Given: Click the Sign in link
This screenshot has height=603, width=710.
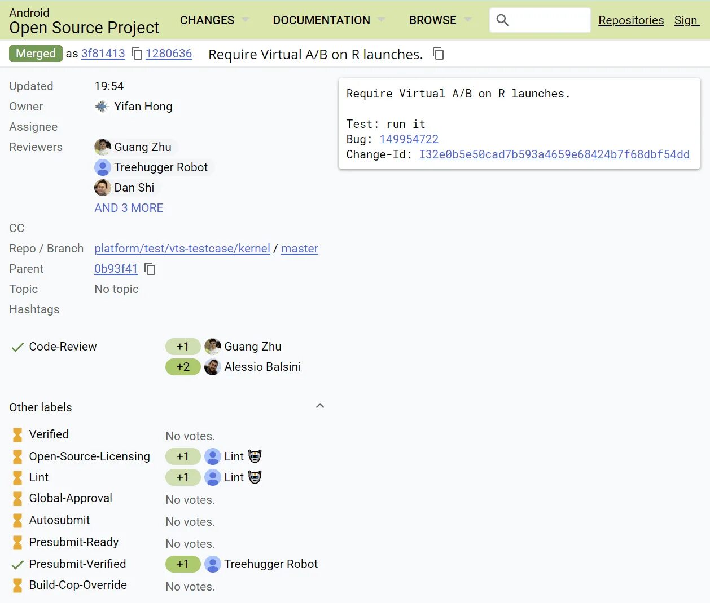Looking at the screenshot, I should coord(687,20).
